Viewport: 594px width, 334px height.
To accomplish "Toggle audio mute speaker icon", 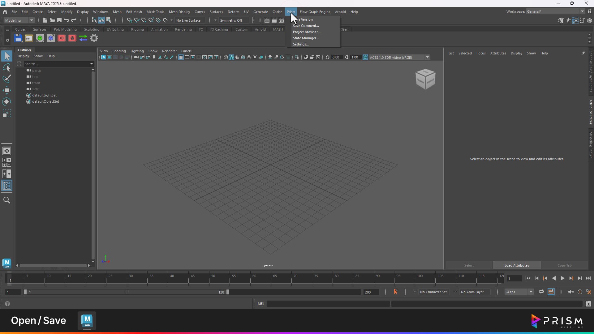I will 571,292.
